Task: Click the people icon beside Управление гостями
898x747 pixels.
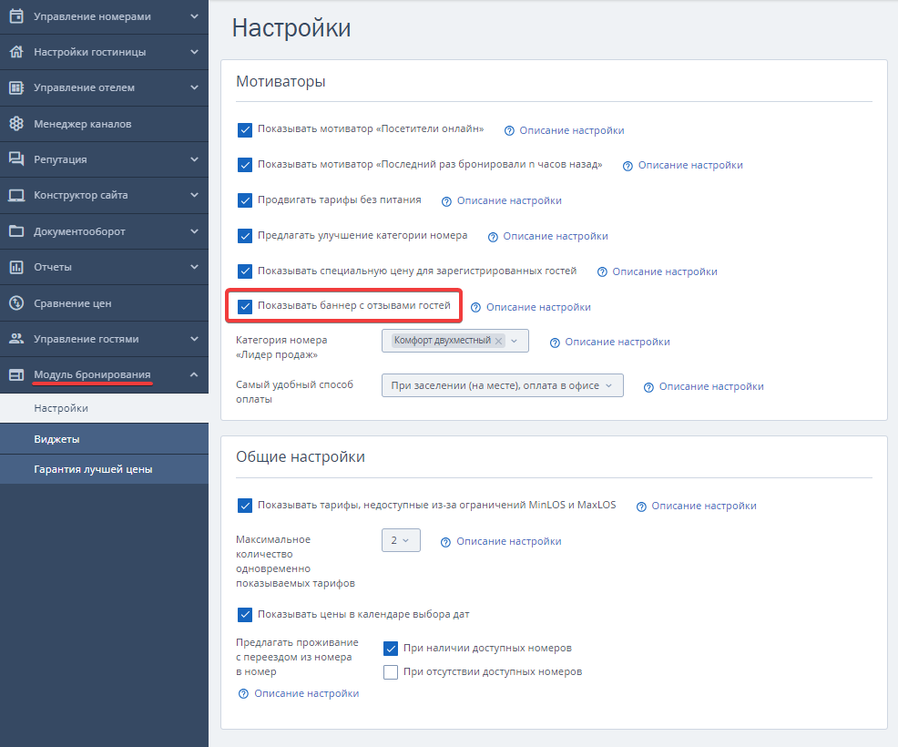Action: click(x=16, y=339)
